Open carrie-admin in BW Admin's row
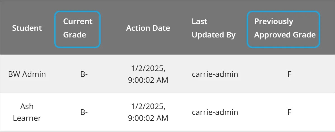The width and height of the screenshot is (335, 132). (x=215, y=74)
